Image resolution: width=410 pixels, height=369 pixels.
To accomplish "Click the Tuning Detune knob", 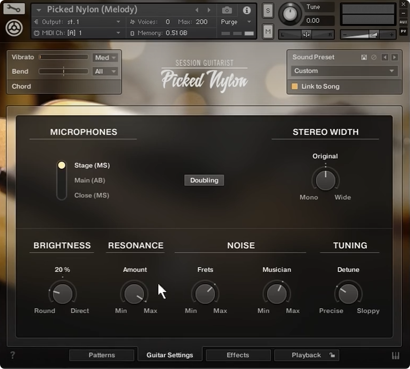I will pos(348,293).
